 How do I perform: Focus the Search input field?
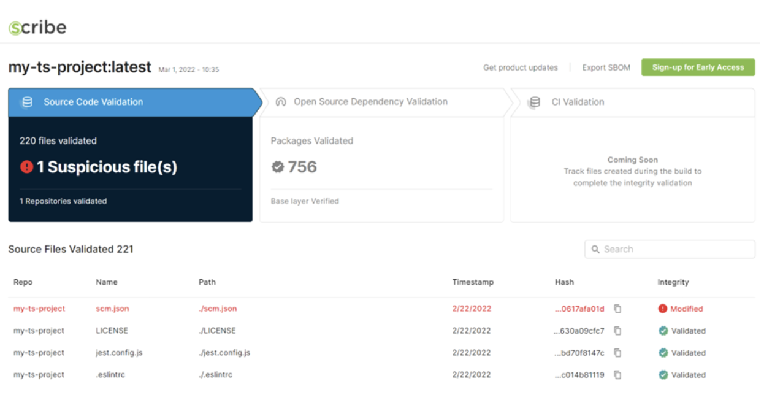[x=670, y=249]
